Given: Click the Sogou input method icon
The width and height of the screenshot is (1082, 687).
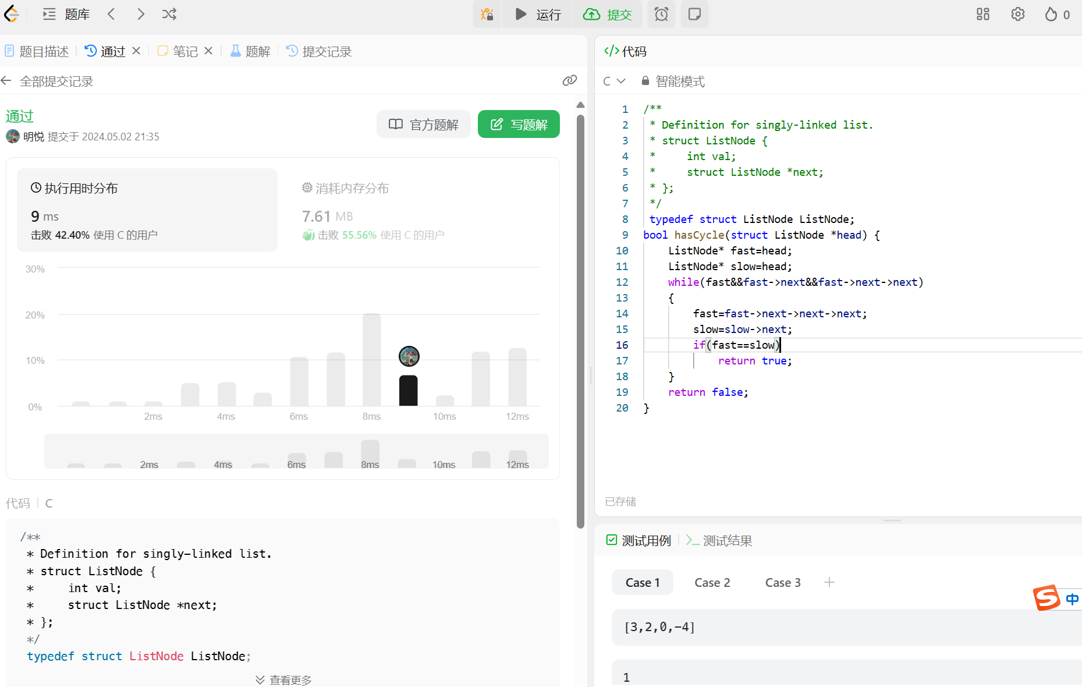Looking at the screenshot, I should point(1046,598).
